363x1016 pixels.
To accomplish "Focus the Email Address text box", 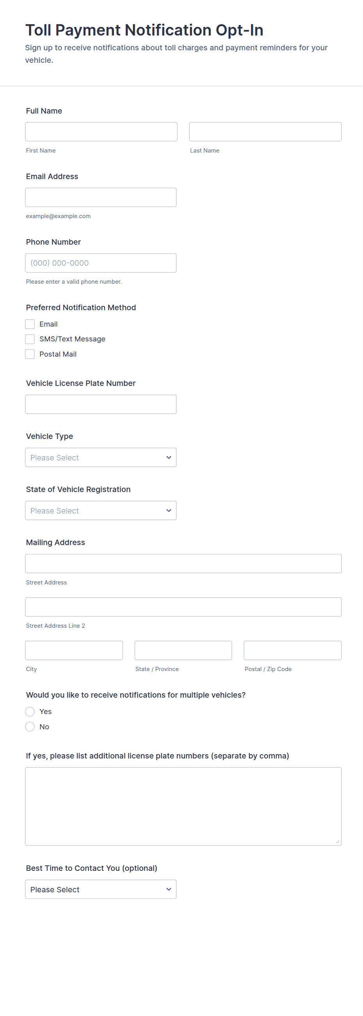I will 101,197.
